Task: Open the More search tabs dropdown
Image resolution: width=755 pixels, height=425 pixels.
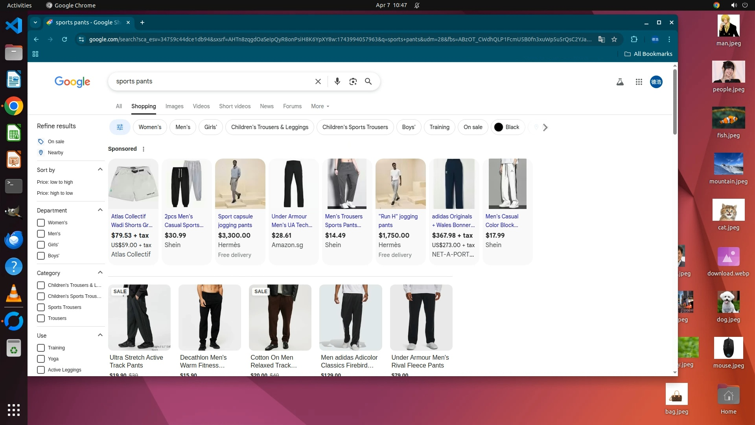Action: pyautogui.click(x=320, y=106)
